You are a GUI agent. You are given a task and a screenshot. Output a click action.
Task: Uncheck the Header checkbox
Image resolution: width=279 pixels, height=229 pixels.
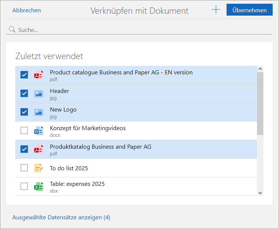24,94
